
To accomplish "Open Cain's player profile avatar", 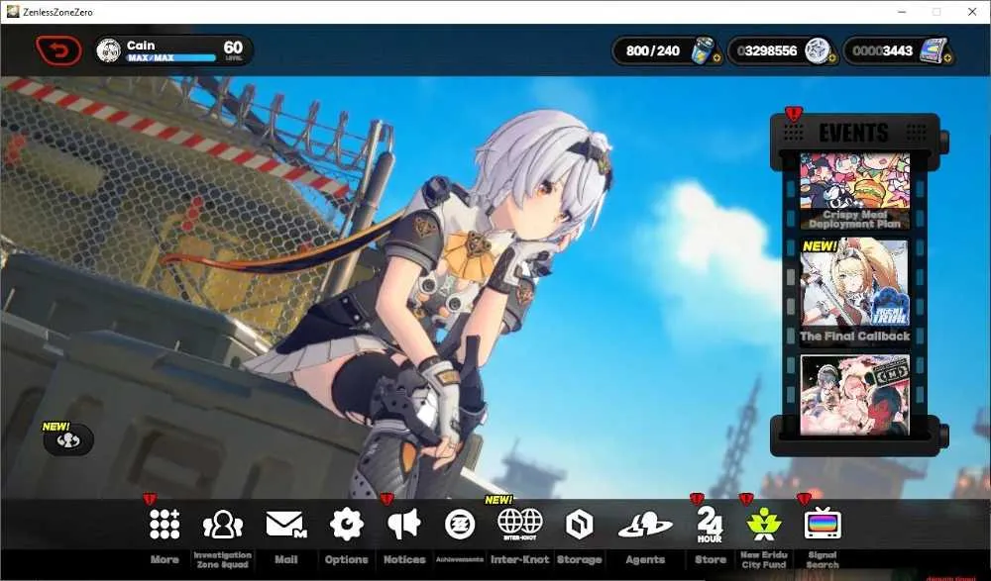I will pyautogui.click(x=109, y=50).
